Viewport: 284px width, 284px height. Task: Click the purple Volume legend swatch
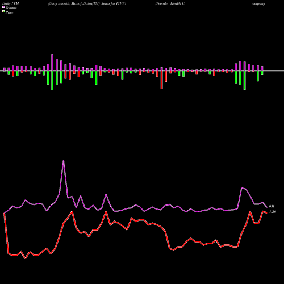coord(3,7)
